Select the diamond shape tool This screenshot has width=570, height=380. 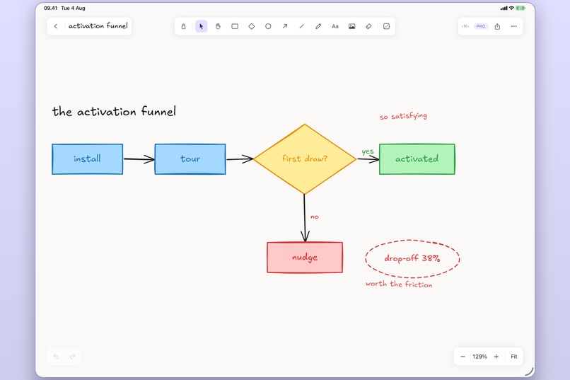tap(252, 26)
